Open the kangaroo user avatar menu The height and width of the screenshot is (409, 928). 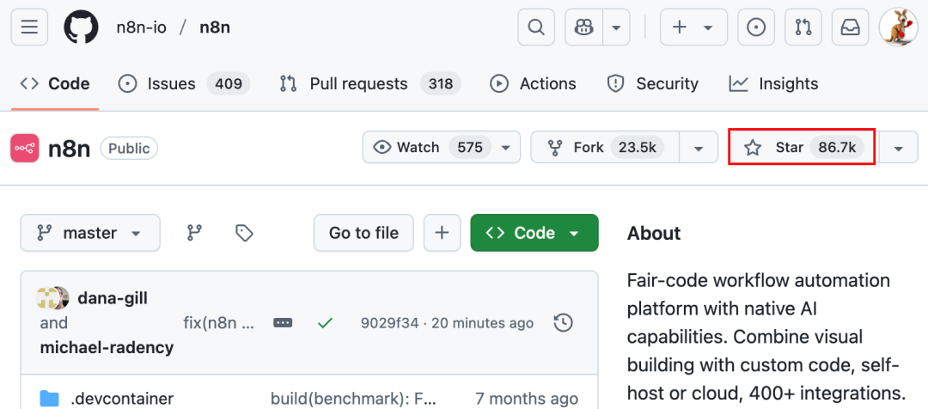tap(899, 27)
